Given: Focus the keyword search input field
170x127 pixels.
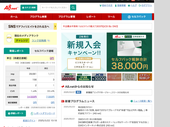Looking at the screenshot, I should 54,8.
